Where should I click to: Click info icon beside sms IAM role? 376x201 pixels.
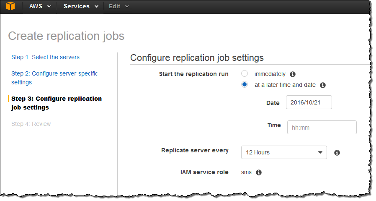(x=259, y=172)
